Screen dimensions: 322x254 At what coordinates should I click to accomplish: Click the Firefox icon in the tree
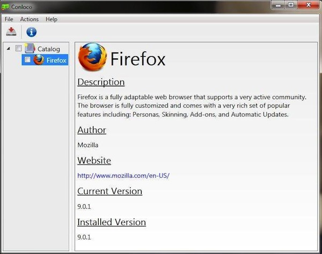pos(39,60)
